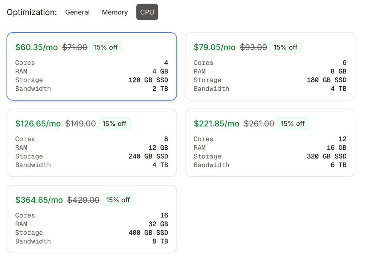Select the $60.35/mo plan card
Viewport: 366px width, 259px height.
92,66
